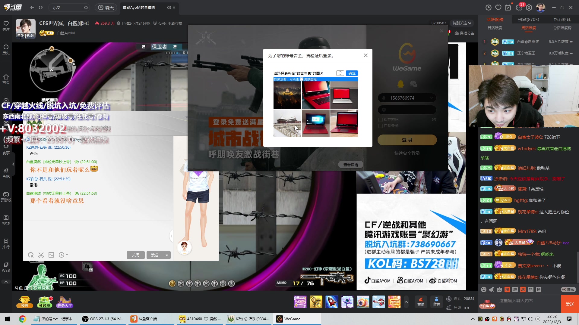Select the rocket gift icon
Screen dimensions: 579x325
331,302
